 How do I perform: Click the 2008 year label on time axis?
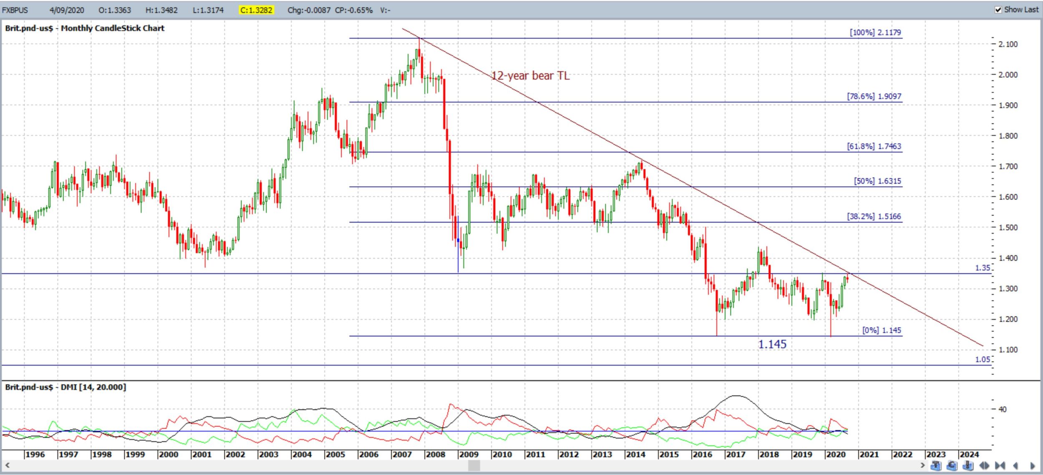(x=435, y=455)
